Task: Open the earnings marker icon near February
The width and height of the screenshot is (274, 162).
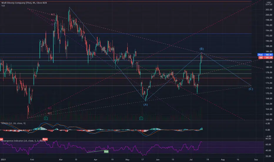Action: pyautogui.click(x=46, y=118)
